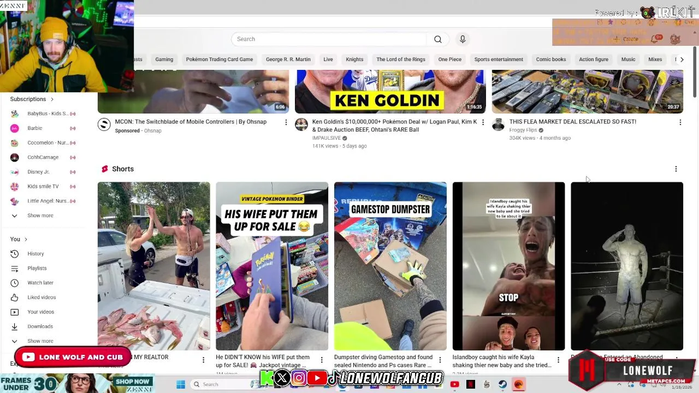Open options menu for Ken Goldin video
This screenshot has height=393, width=699.
(x=483, y=122)
